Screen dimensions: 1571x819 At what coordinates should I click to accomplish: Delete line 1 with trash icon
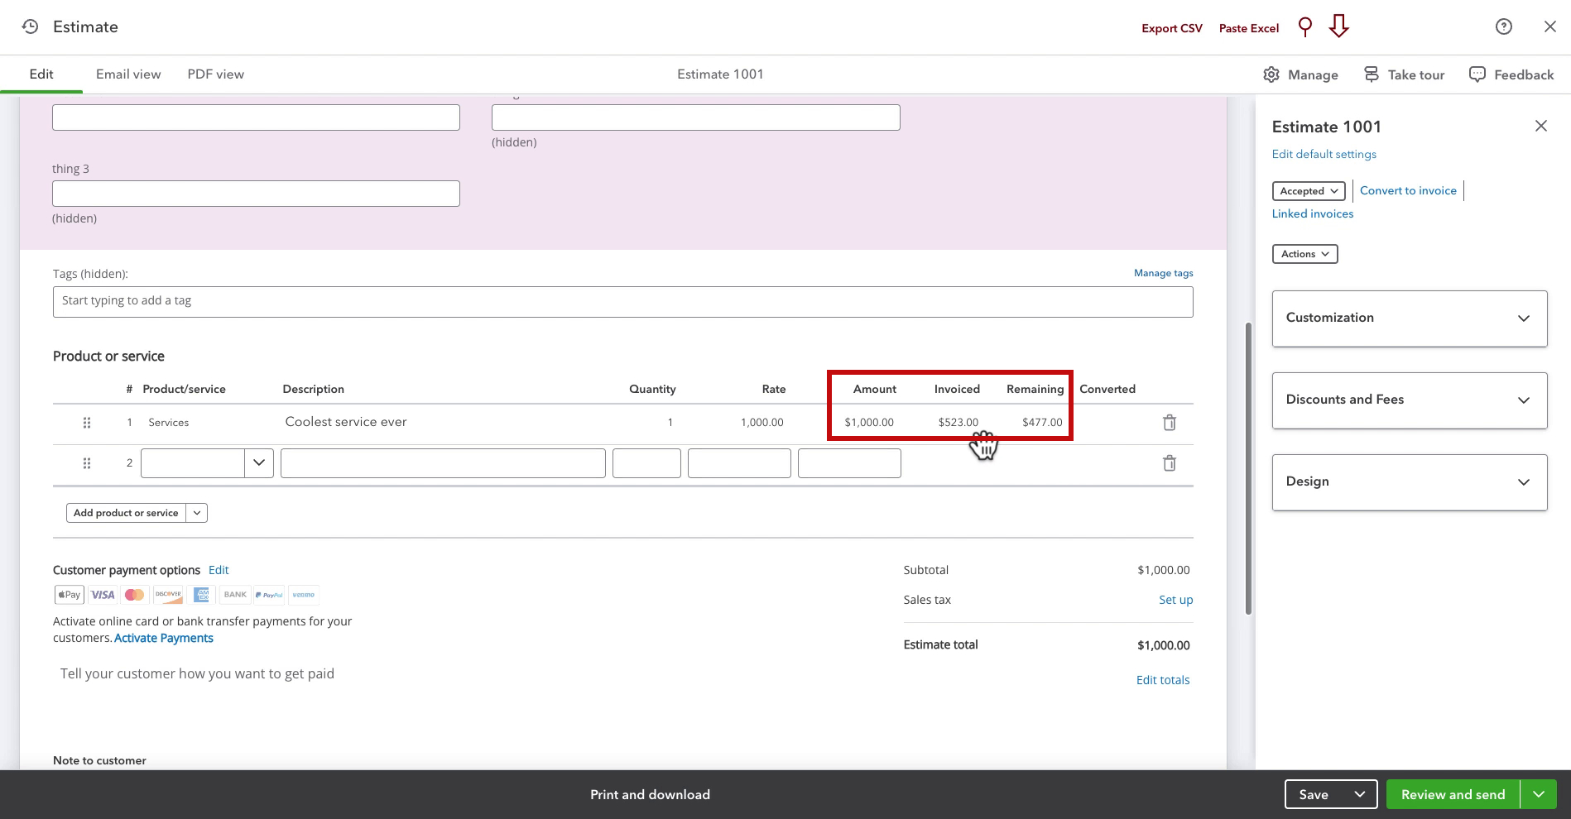(x=1170, y=423)
